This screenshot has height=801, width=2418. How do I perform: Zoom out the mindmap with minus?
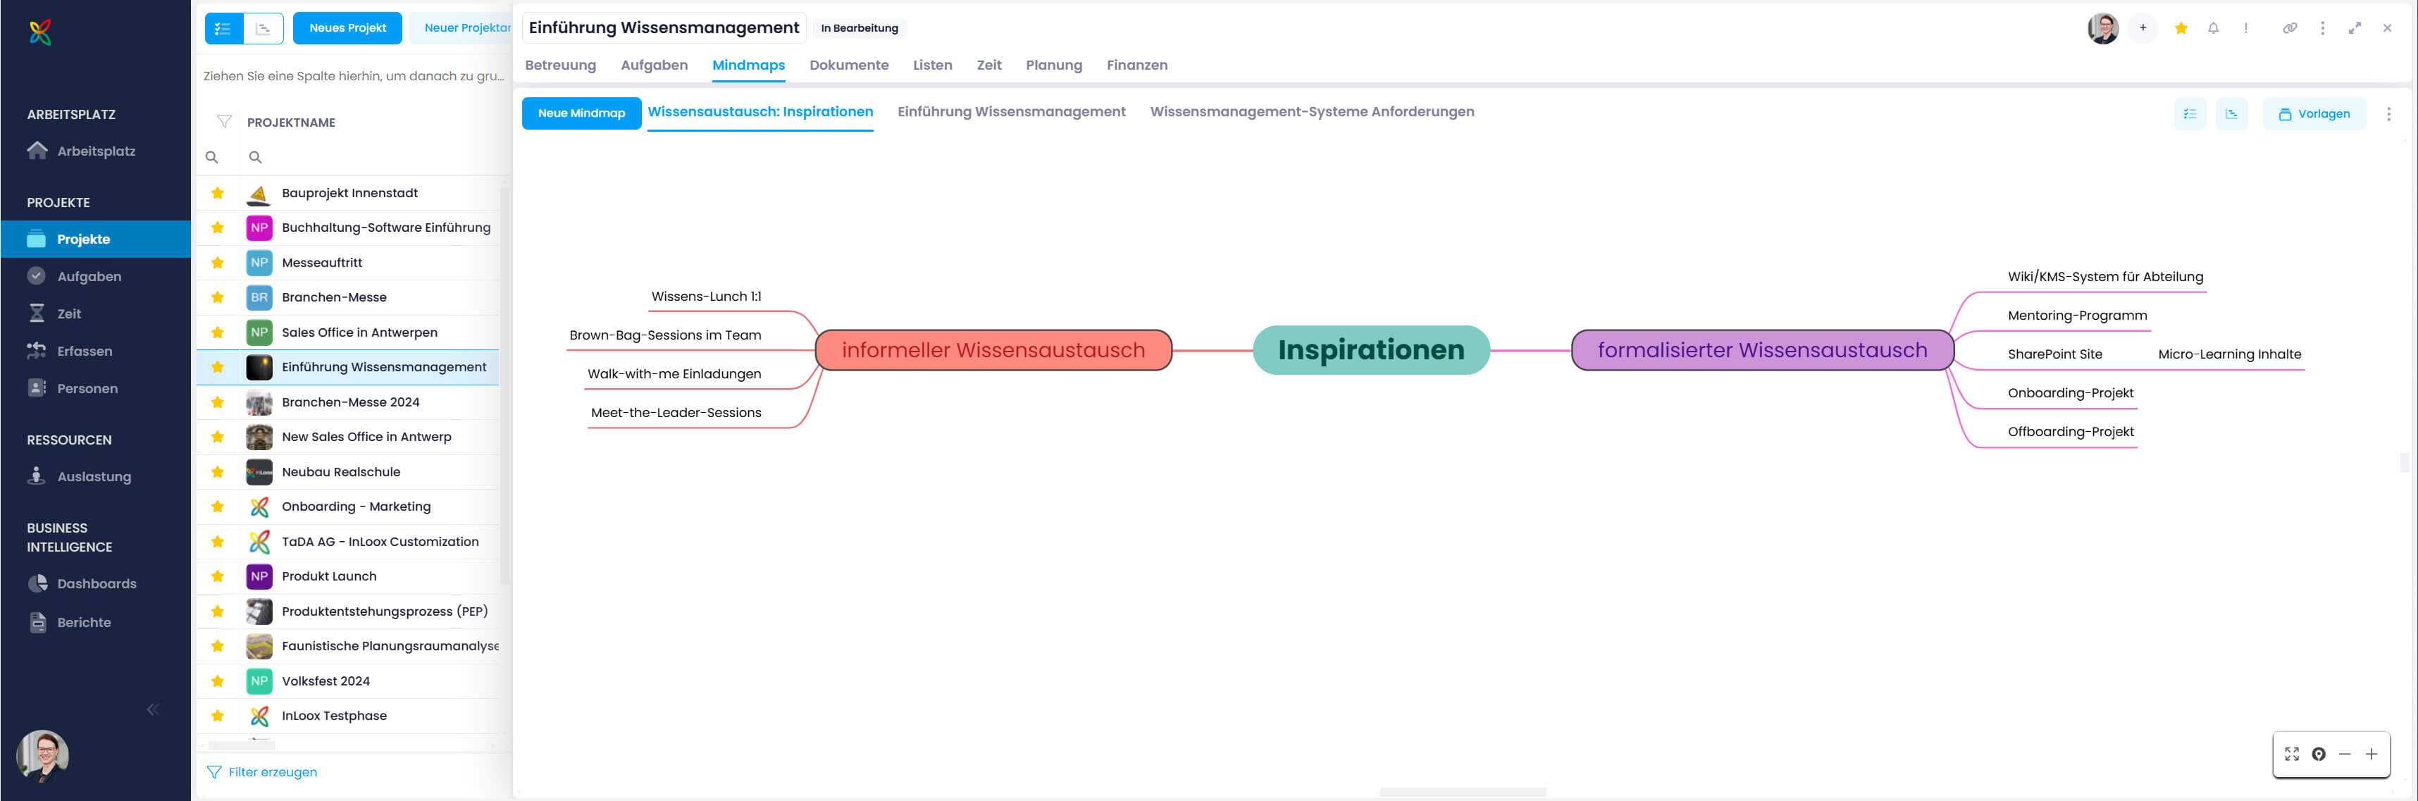[2344, 754]
